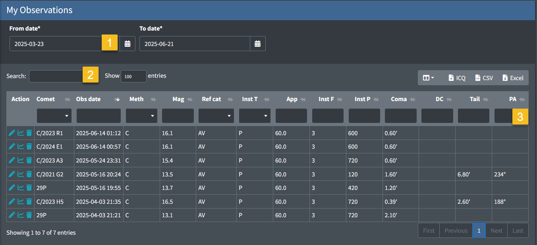The height and width of the screenshot is (245, 537).
Task: Edit the 29P observation from 2025-05-16
Action: pos(12,188)
